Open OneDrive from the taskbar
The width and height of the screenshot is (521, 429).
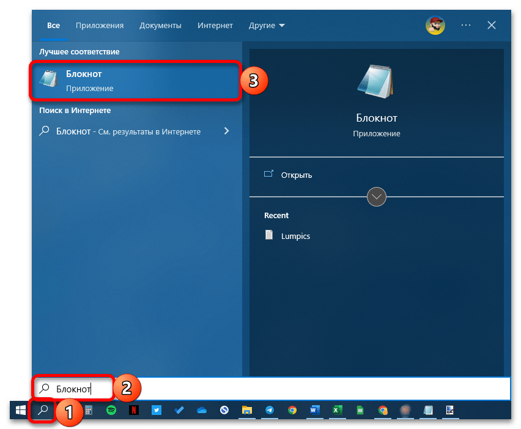pyautogui.click(x=202, y=411)
